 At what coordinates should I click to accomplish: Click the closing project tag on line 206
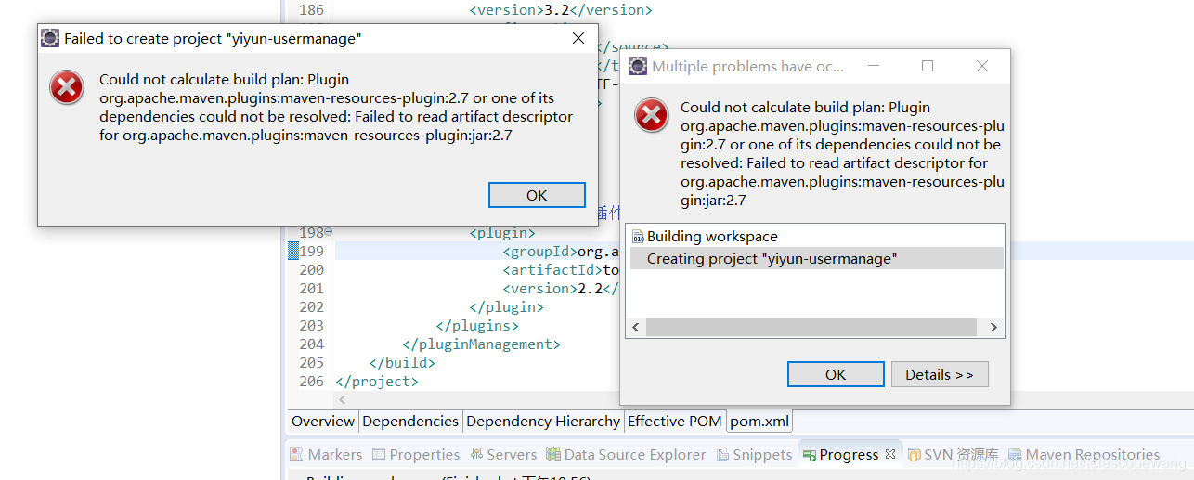[377, 381]
